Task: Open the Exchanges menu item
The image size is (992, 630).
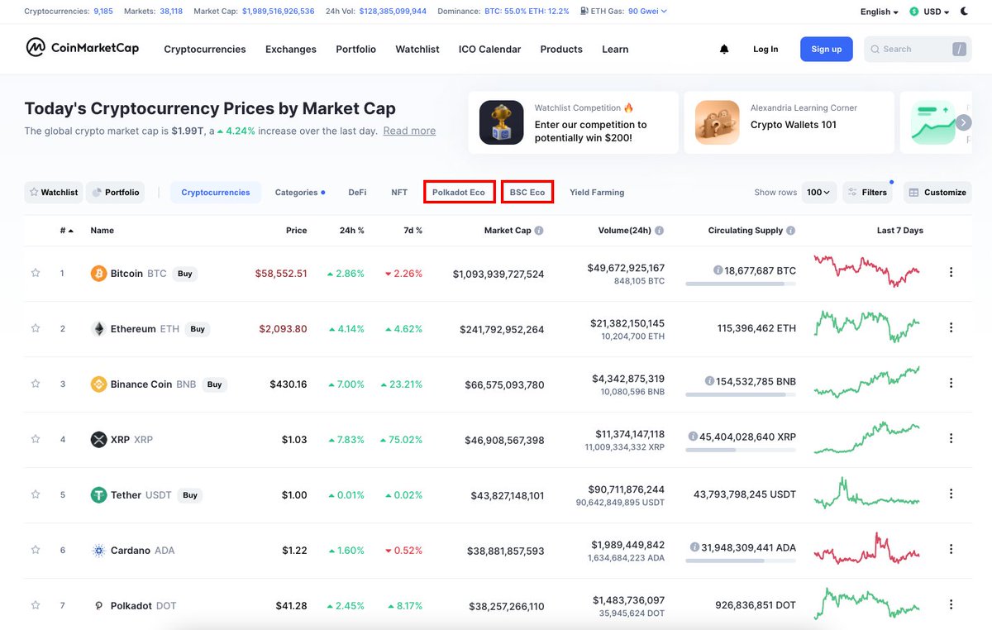Action: (290, 49)
